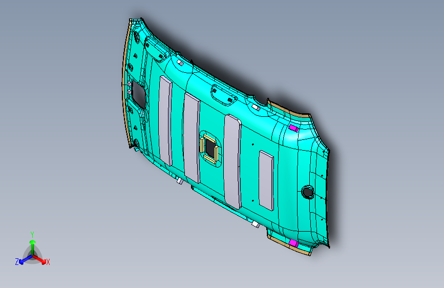Pick the lower magenta block on the model
Viewport: 444px width, 288px height.
(x=293, y=243)
